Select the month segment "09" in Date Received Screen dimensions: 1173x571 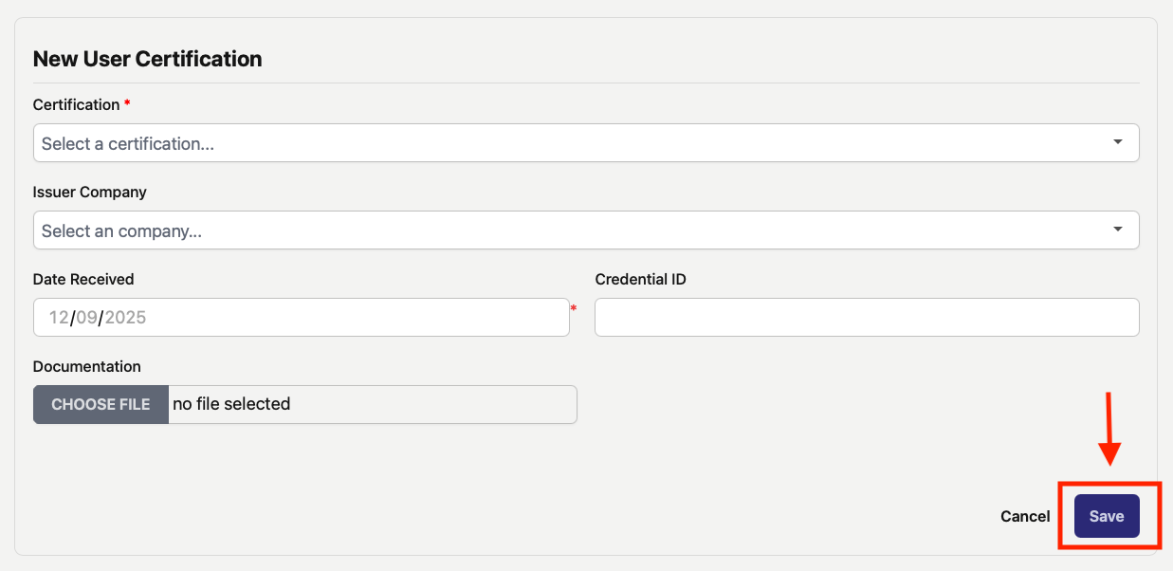coord(87,318)
